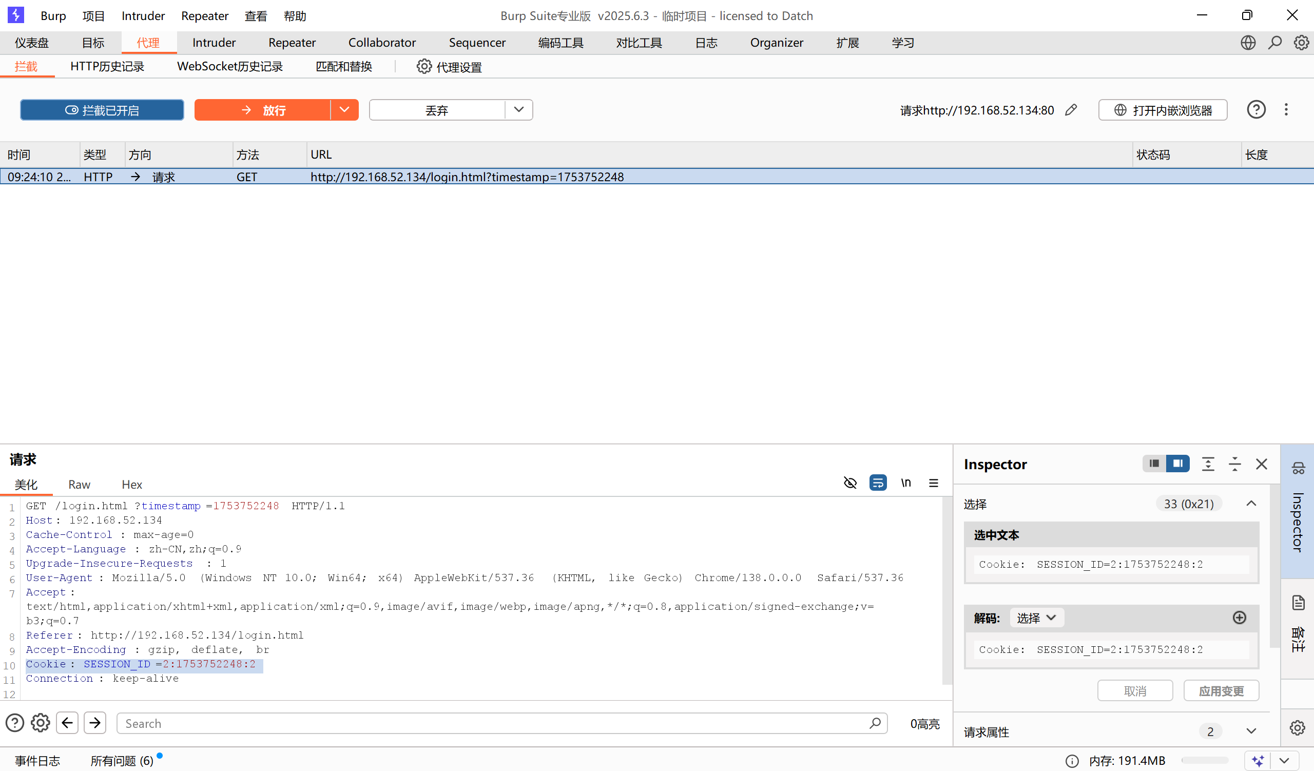
Task: Add decoding step with plus icon
Action: tap(1240, 618)
